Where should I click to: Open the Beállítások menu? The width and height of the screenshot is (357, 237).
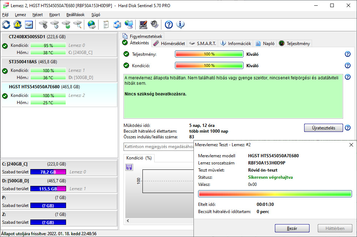coord(75,15)
